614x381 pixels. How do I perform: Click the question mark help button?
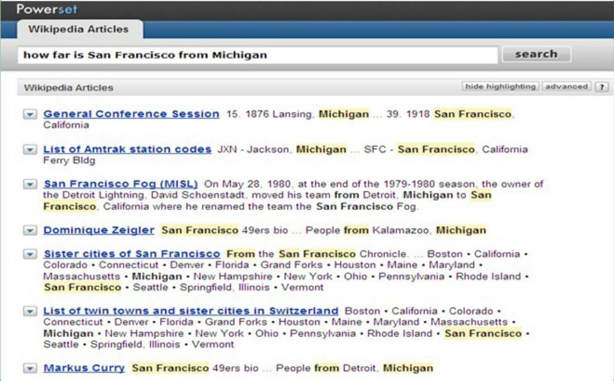[x=602, y=87]
